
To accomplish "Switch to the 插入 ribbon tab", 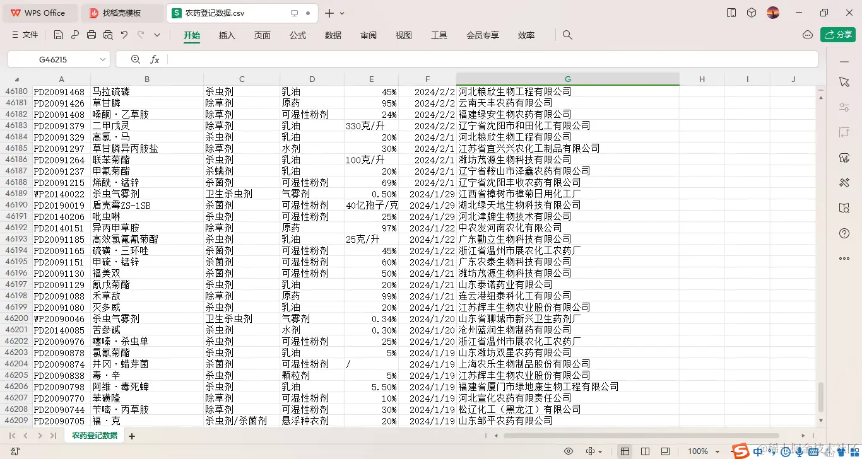I will click(x=227, y=35).
